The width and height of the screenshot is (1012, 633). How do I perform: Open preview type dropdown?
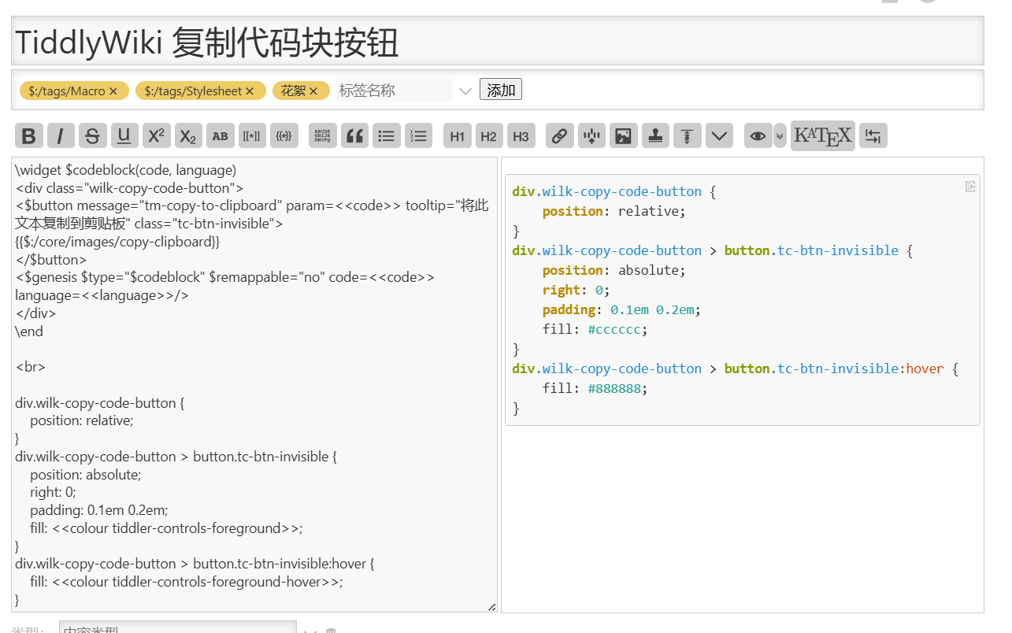pyautogui.click(x=780, y=135)
